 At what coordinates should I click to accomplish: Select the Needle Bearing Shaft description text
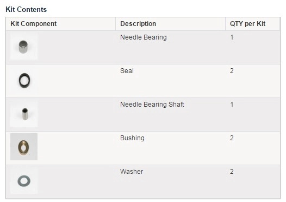[152, 105]
